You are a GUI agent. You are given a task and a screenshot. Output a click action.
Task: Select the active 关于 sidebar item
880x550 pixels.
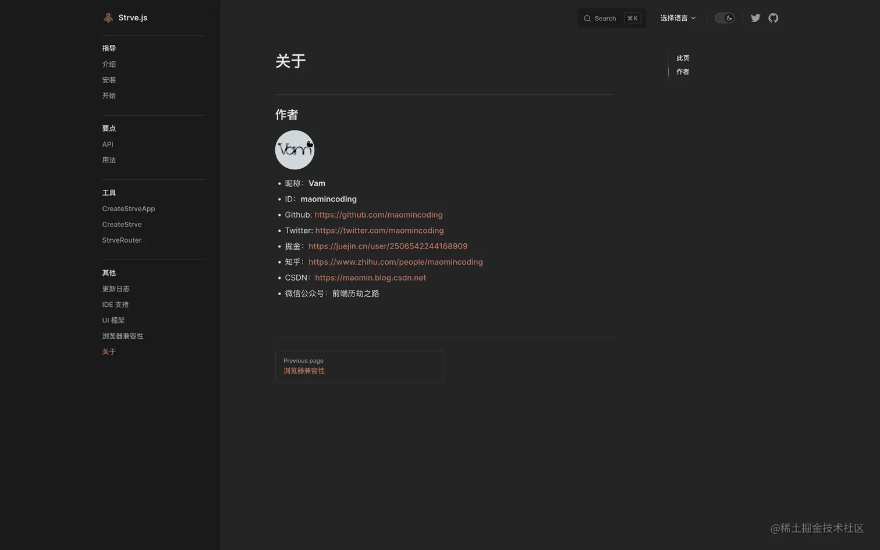[109, 352]
